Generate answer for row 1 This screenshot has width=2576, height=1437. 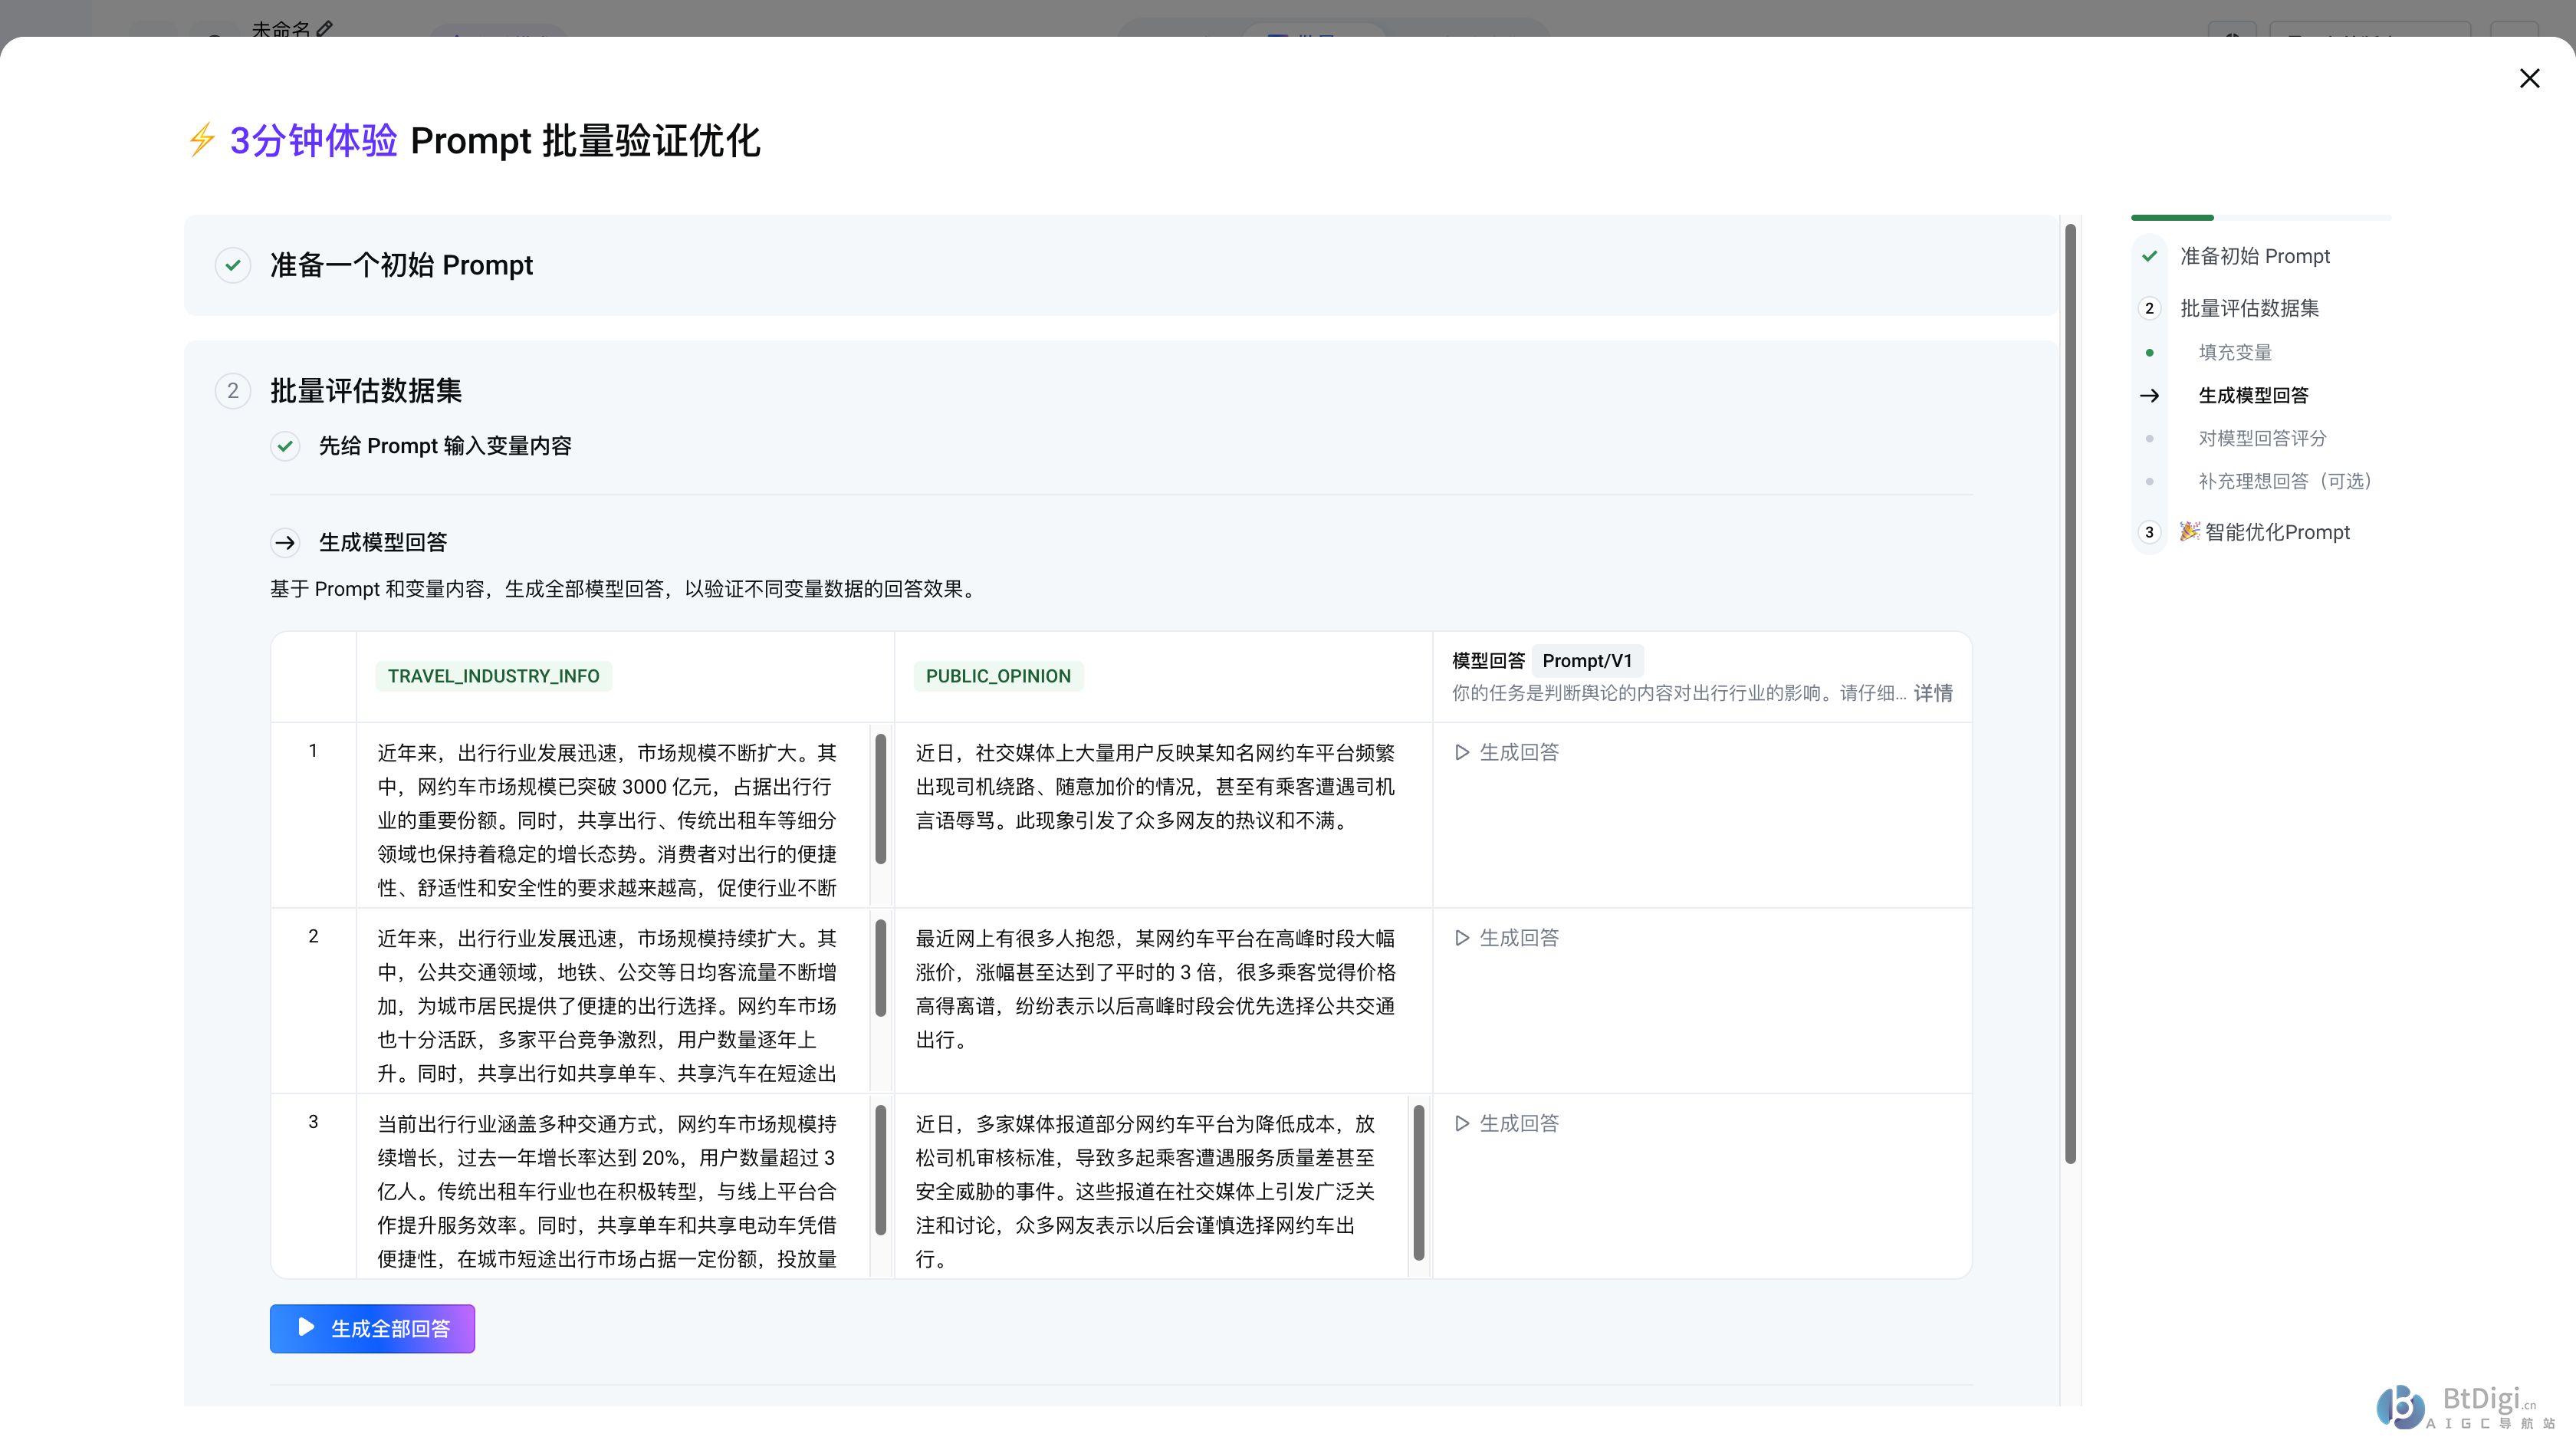(x=1506, y=752)
